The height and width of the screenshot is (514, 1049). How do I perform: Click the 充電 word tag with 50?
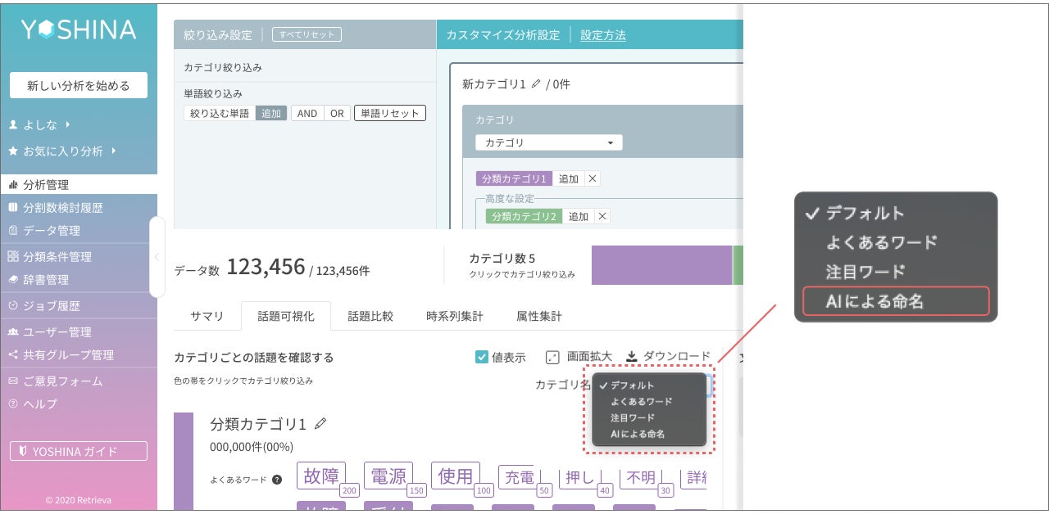pos(521,478)
